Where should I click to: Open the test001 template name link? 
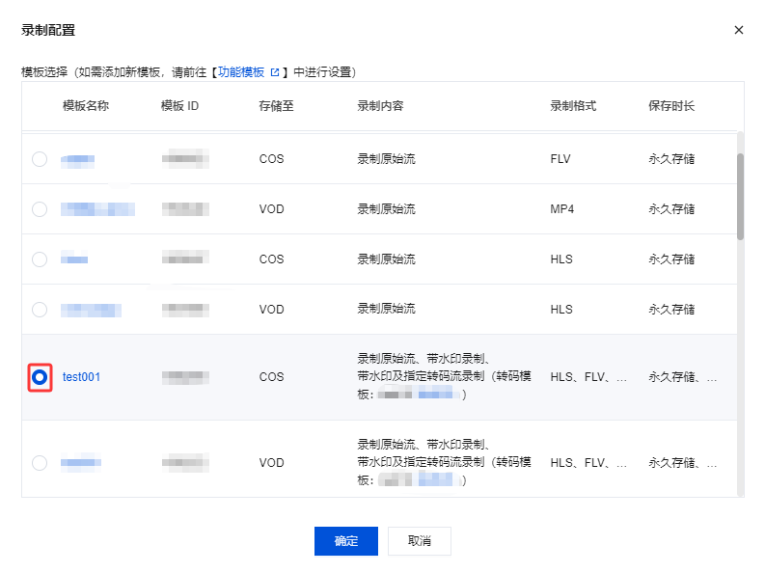[x=81, y=377]
